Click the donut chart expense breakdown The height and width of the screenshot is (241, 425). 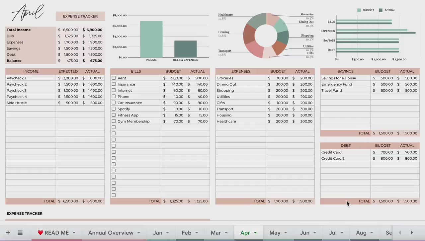pos(266,36)
